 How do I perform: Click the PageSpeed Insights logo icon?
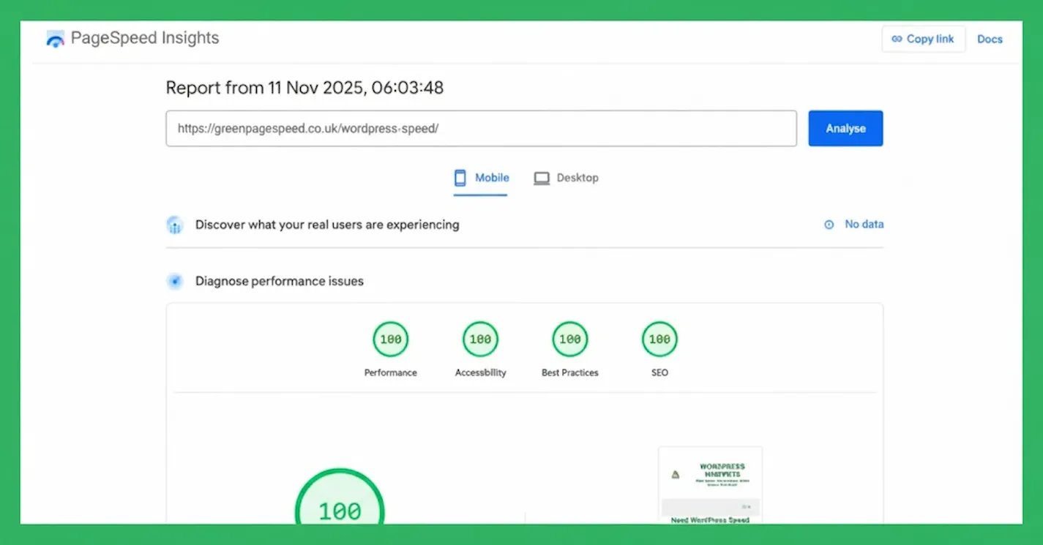[x=55, y=40]
